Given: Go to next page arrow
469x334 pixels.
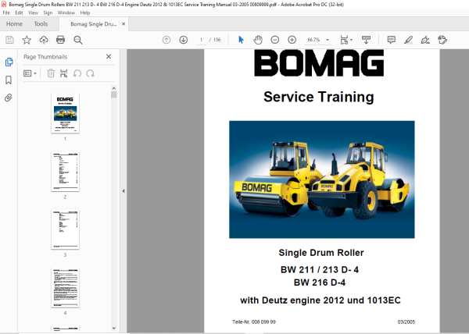Looking at the screenshot, I should pos(184,40).
